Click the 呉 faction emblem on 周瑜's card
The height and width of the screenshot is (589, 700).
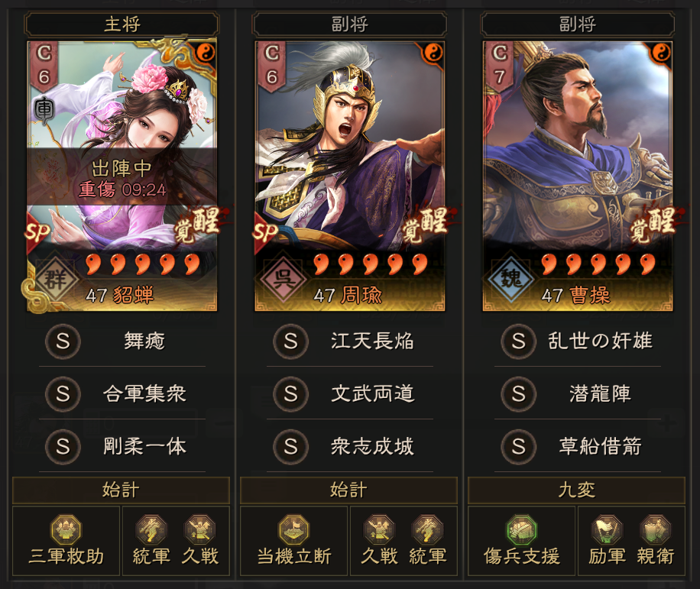point(284,280)
